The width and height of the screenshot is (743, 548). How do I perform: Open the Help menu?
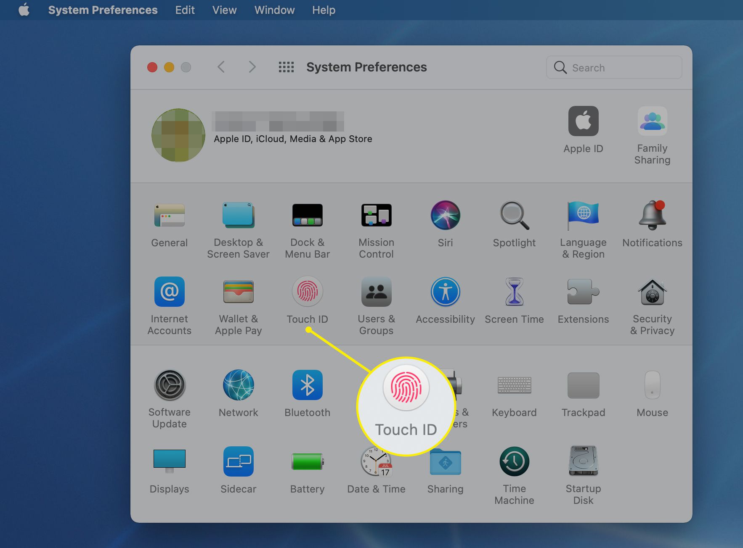tap(324, 10)
